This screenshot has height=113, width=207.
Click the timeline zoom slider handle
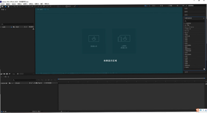click(61, 111)
